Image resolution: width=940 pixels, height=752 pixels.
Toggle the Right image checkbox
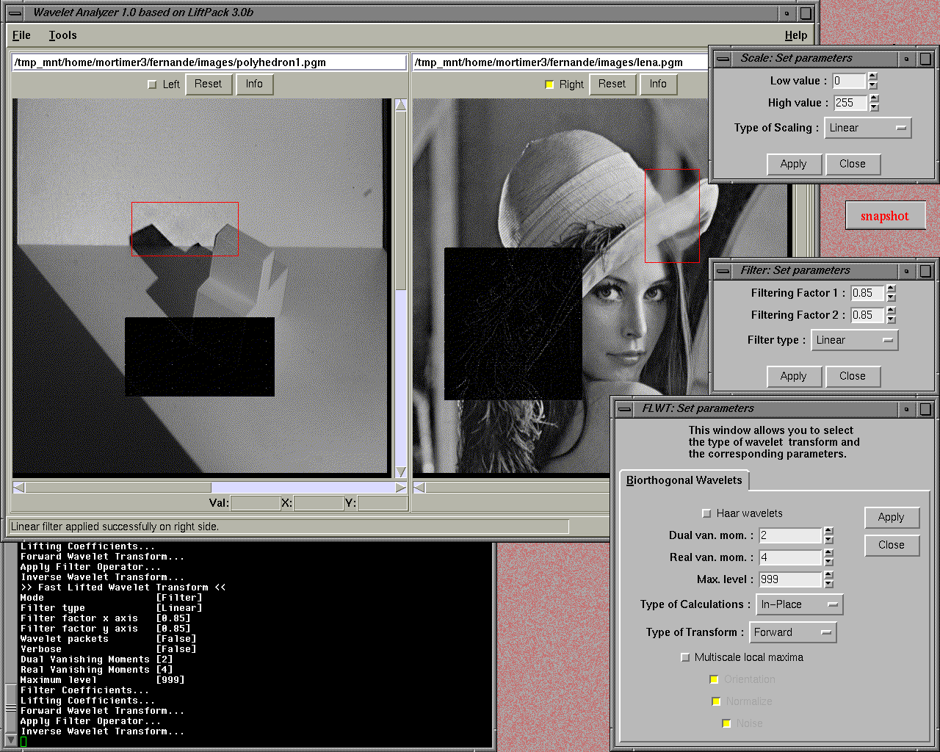549,84
